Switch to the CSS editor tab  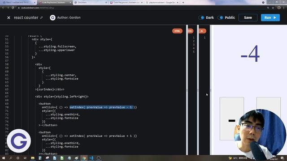click(190, 31)
